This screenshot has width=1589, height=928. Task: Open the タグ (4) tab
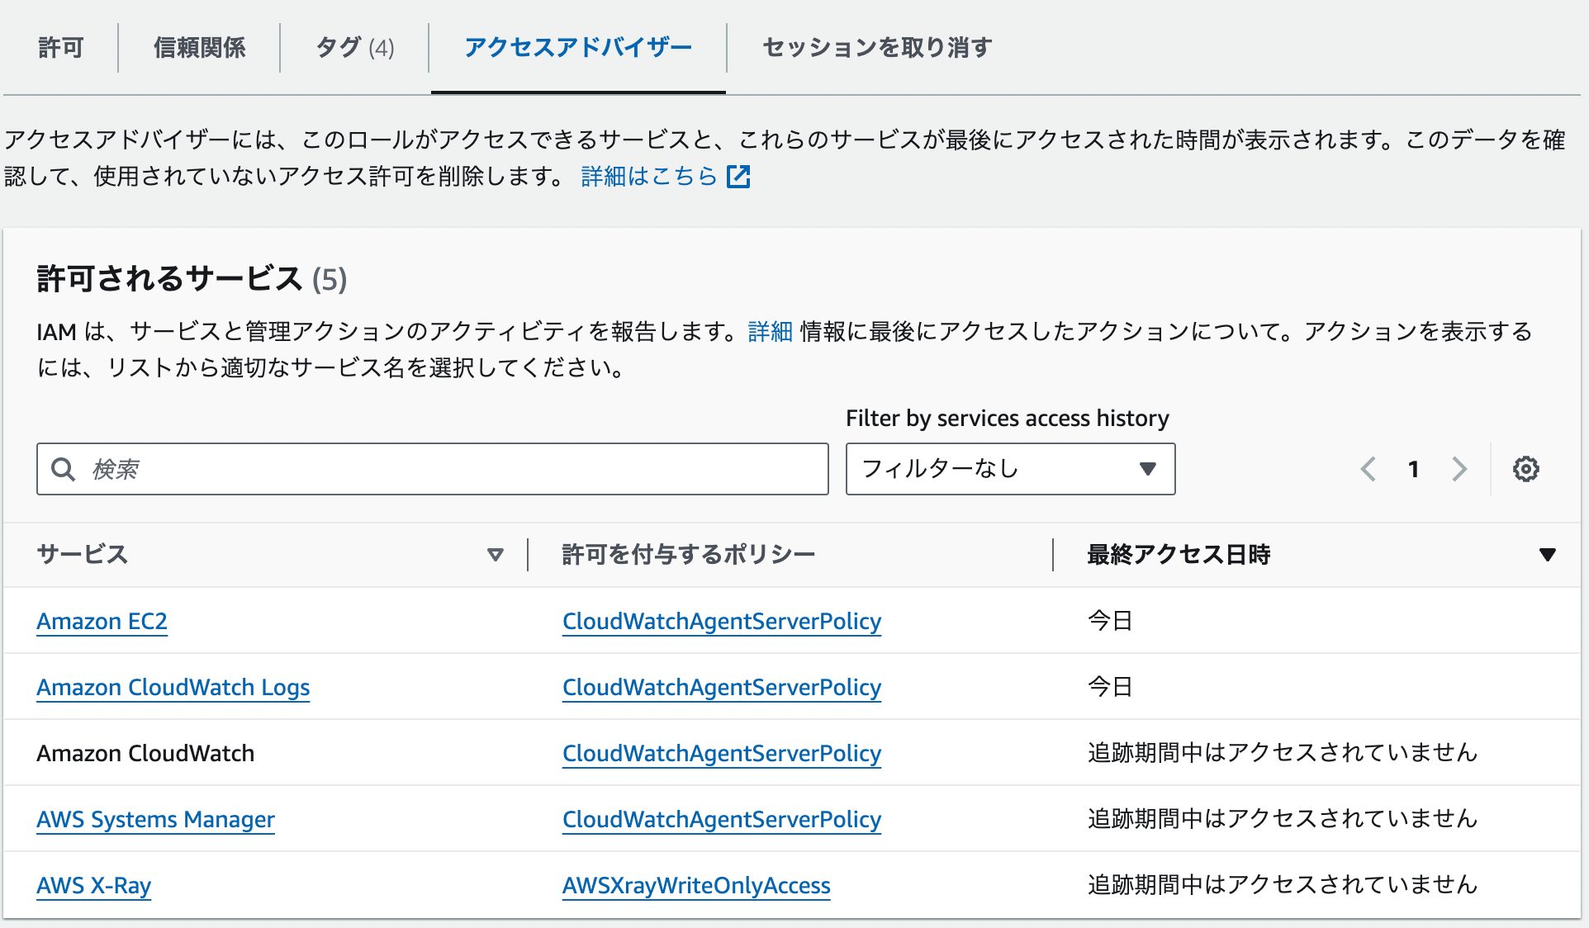355,48
